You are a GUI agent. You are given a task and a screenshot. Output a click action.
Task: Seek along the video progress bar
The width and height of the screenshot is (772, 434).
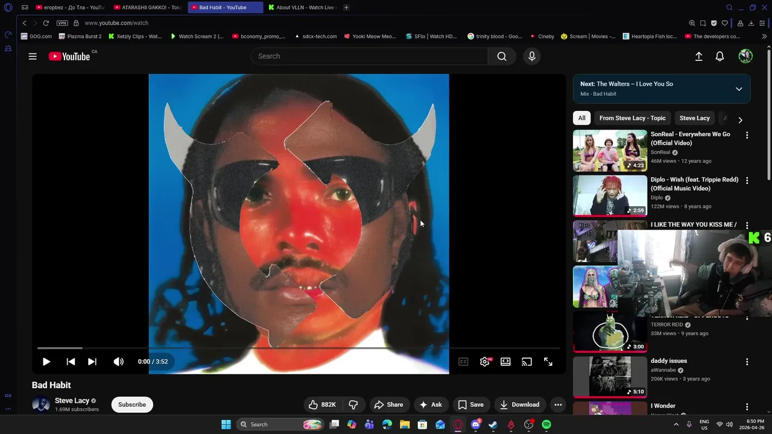(x=299, y=348)
